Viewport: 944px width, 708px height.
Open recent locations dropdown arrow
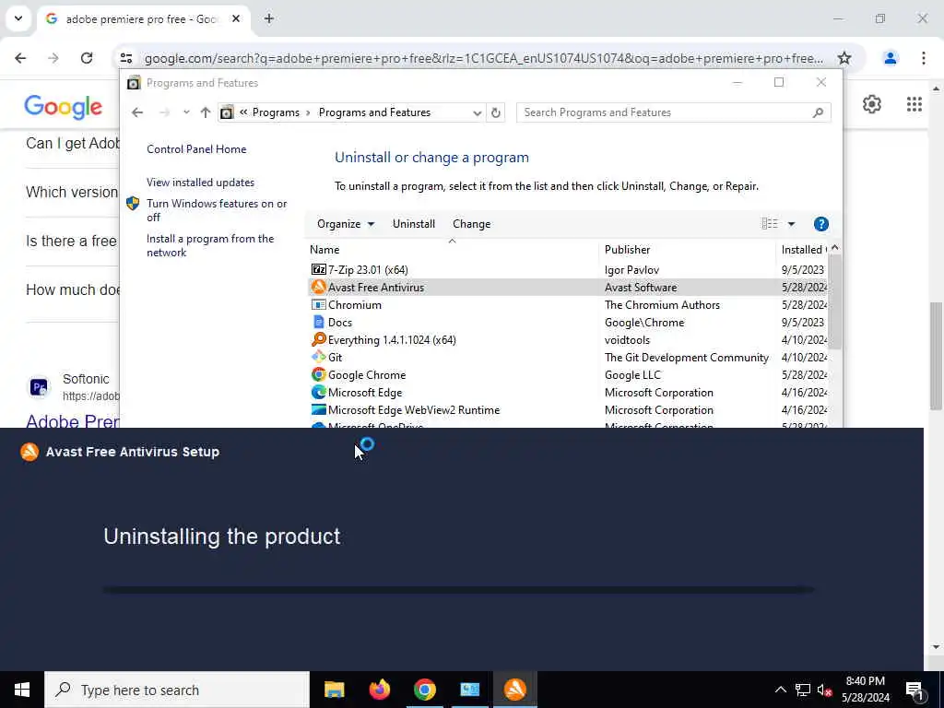[186, 112]
